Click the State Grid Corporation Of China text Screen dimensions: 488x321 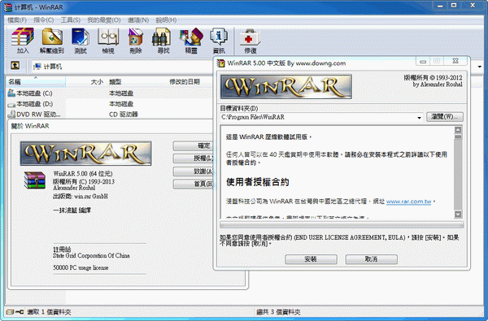pos(91,256)
